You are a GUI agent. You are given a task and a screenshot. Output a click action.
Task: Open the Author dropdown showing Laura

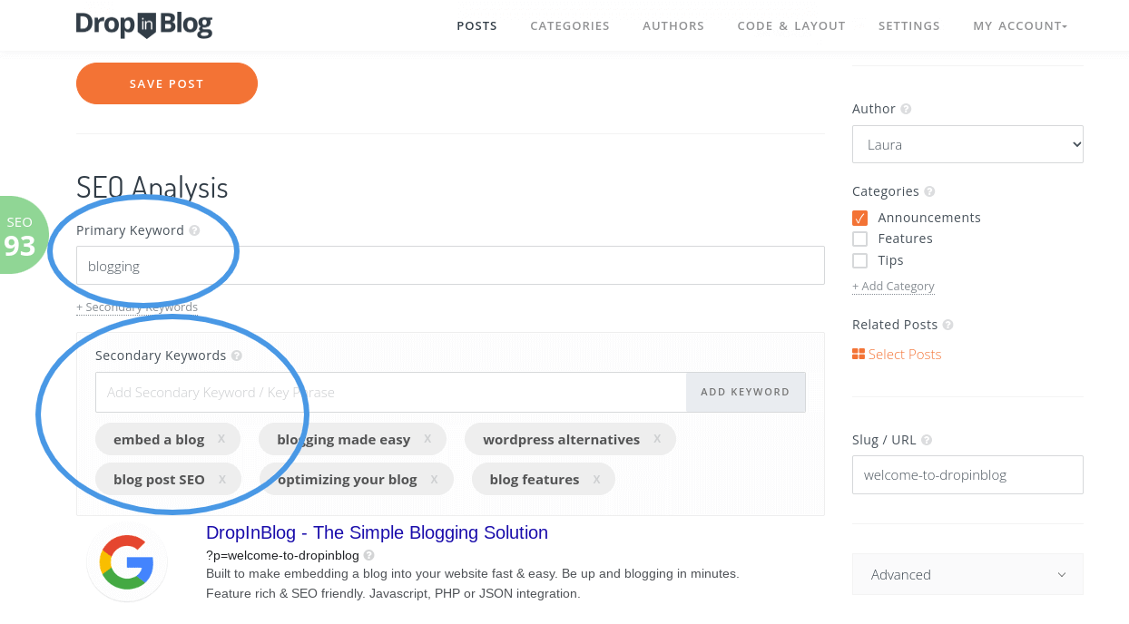coord(967,143)
